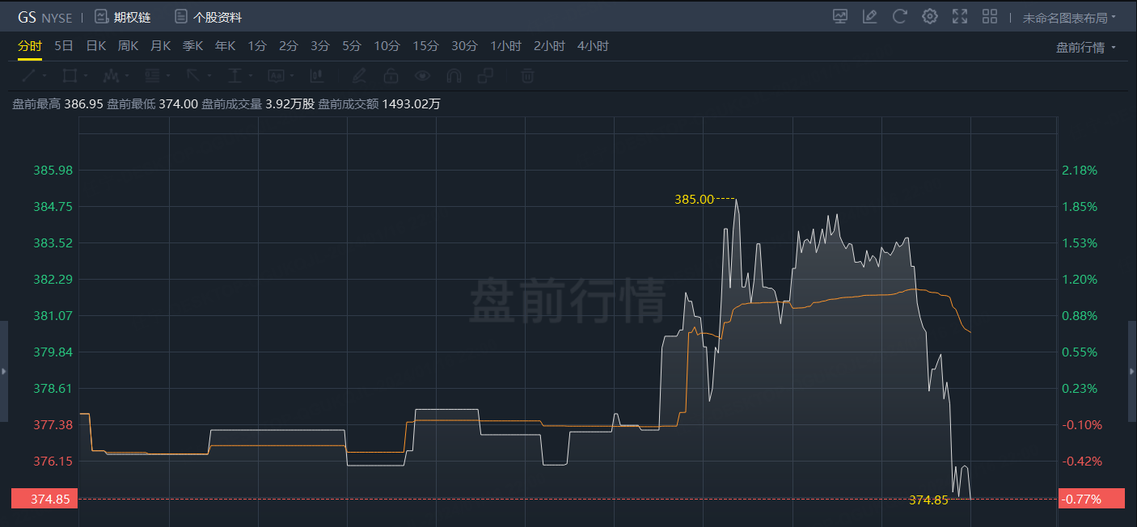Select the 4小时 timeframe
This screenshot has height=527, width=1137.
(x=593, y=46)
